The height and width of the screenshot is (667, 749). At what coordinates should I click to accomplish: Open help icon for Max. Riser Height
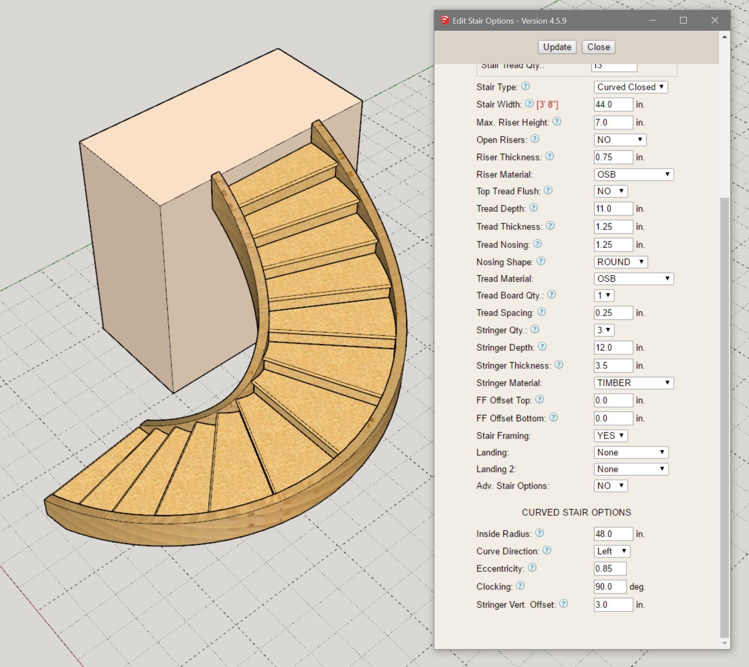(x=557, y=121)
